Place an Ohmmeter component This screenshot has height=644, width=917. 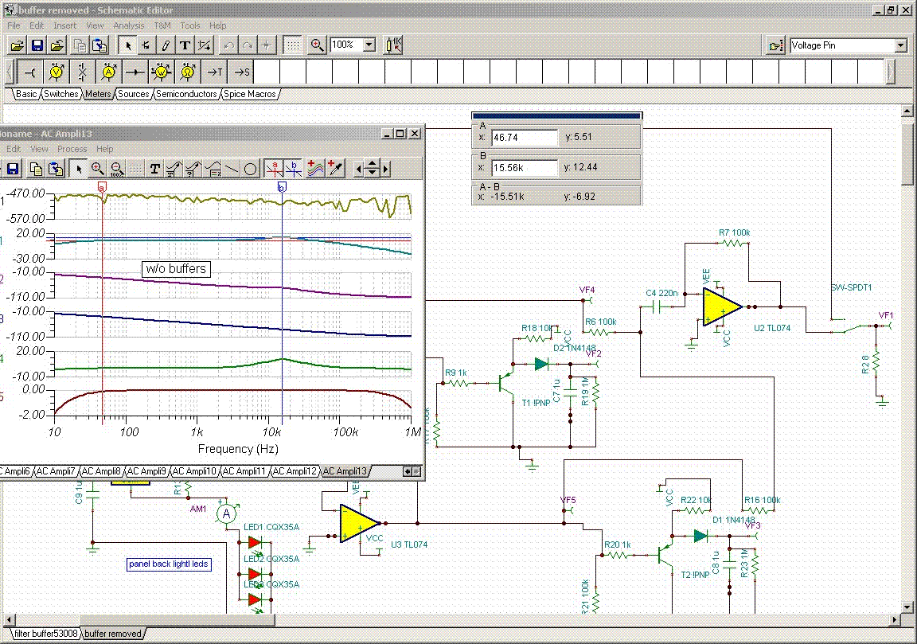pos(188,72)
